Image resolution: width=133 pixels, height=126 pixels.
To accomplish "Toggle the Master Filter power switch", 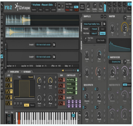I will (109, 57).
